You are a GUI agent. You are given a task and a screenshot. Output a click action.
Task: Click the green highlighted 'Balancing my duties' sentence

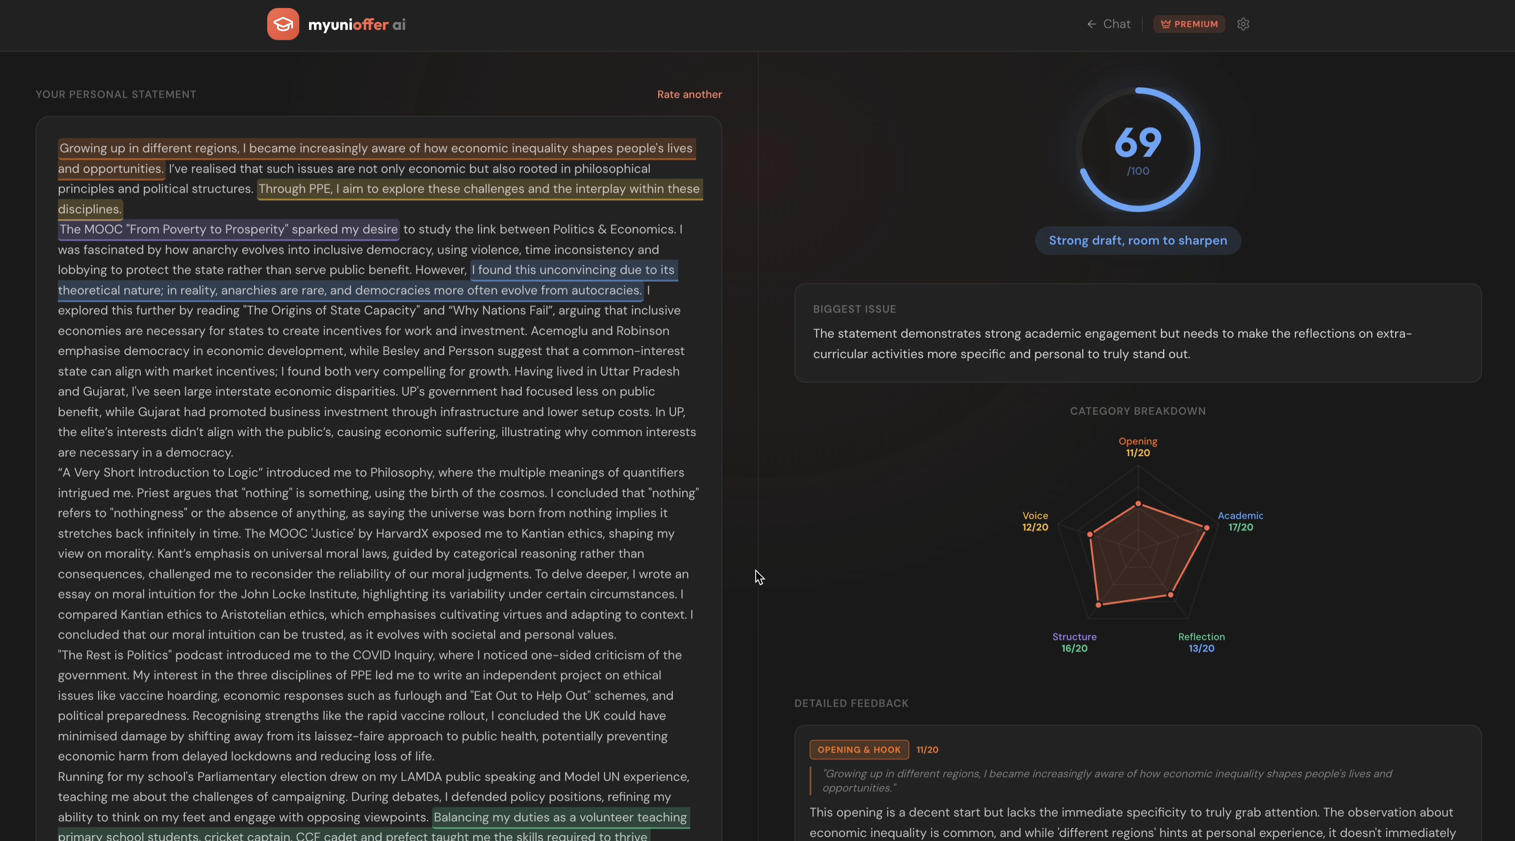[x=374, y=826]
